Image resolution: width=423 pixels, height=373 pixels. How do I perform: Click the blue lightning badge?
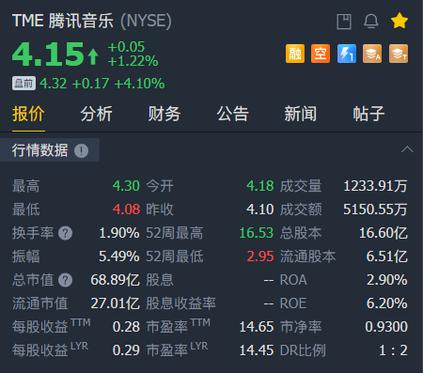(x=347, y=54)
